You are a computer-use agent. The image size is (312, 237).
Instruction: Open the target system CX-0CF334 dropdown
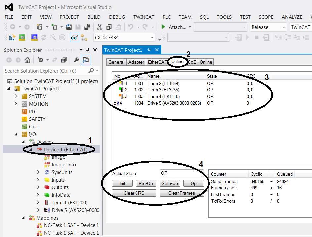pyautogui.click(x=152, y=37)
